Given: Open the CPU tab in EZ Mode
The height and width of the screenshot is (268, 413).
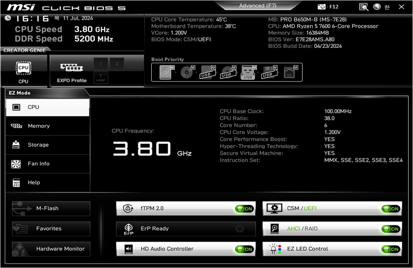Looking at the screenshot, I should 48,107.
